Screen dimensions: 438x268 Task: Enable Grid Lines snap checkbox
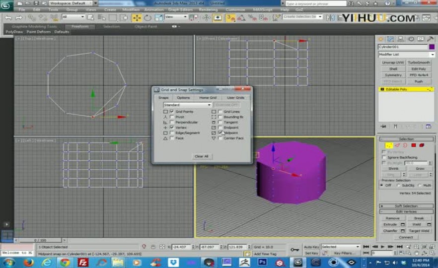[x=220, y=111]
